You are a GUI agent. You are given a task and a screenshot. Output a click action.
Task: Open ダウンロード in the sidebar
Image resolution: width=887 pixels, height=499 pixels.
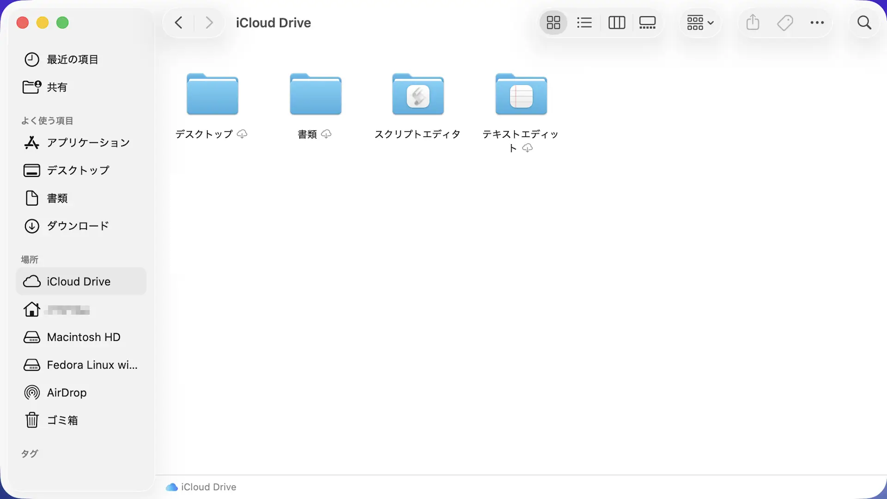coord(78,226)
